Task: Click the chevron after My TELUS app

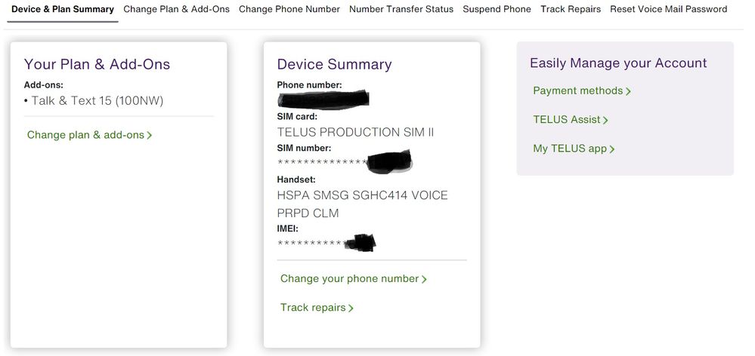Action: 612,149
